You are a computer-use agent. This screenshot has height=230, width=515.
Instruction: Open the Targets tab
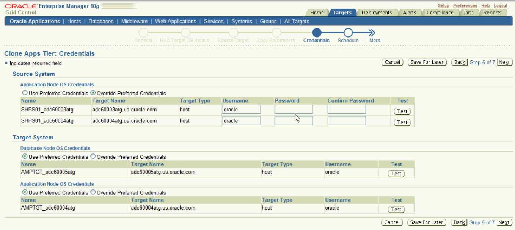point(342,13)
